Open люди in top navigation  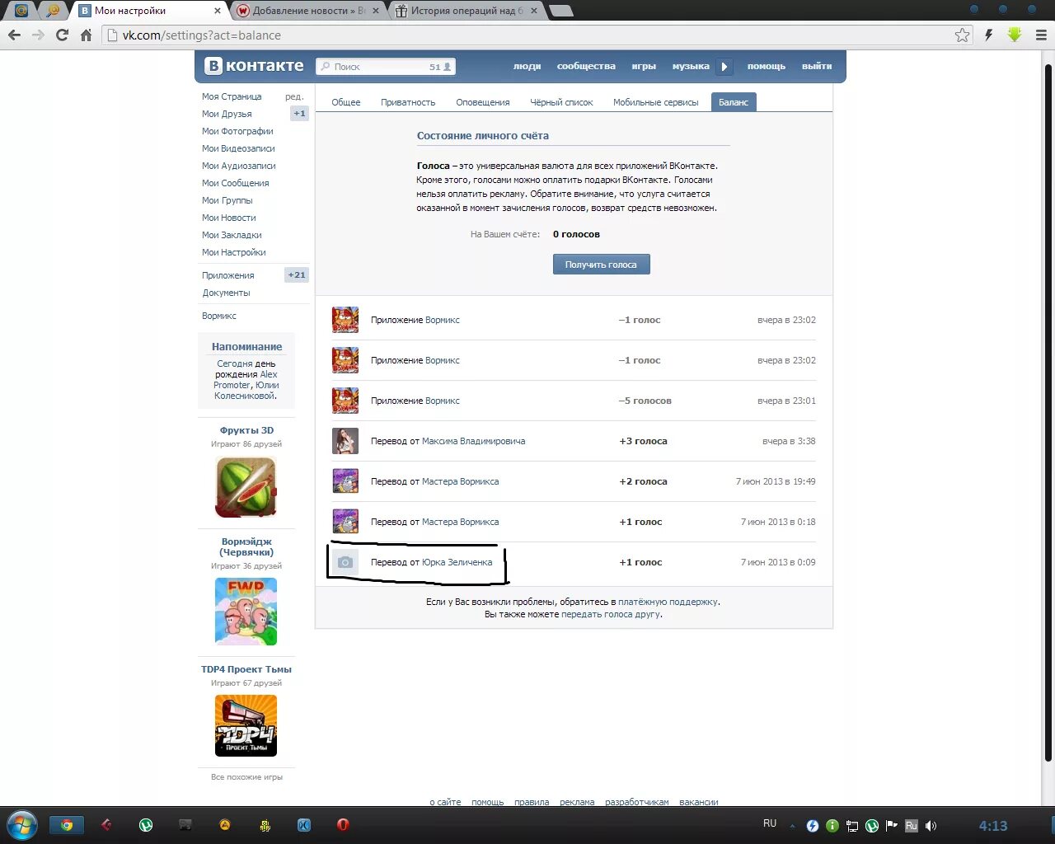click(527, 66)
